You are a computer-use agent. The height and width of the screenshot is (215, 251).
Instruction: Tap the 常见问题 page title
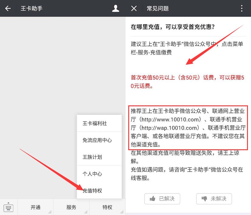pyautogui.click(x=158, y=8)
